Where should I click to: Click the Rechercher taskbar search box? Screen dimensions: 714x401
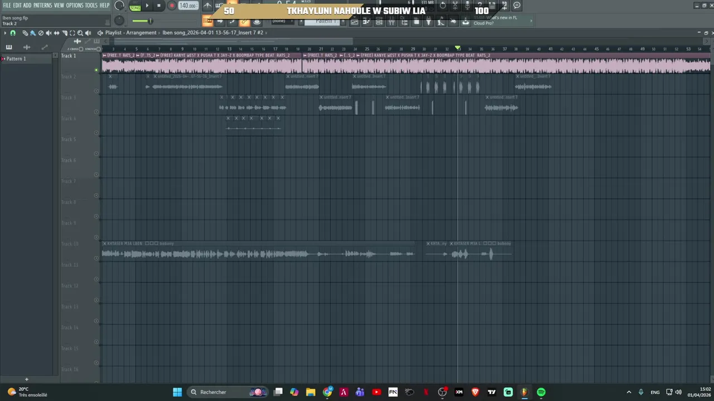click(228, 392)
